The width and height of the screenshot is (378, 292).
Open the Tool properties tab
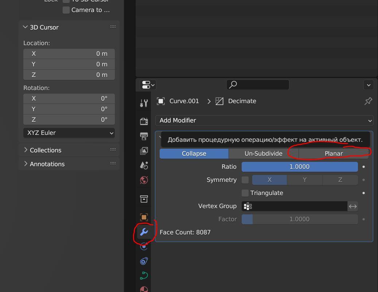(x=144, y=103)
